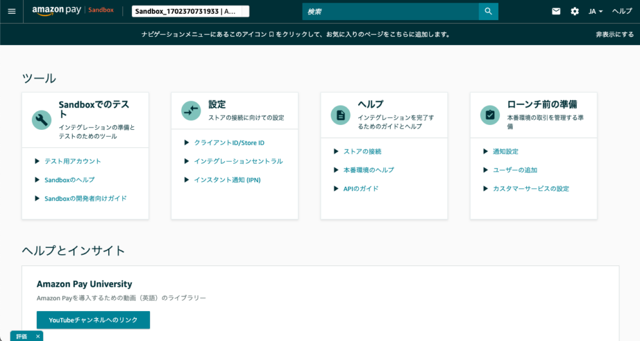The width and height of the screenshot is (640, 341).
Task: Open ヘルプ in the top bar
Action: click(x=622, y=11)
